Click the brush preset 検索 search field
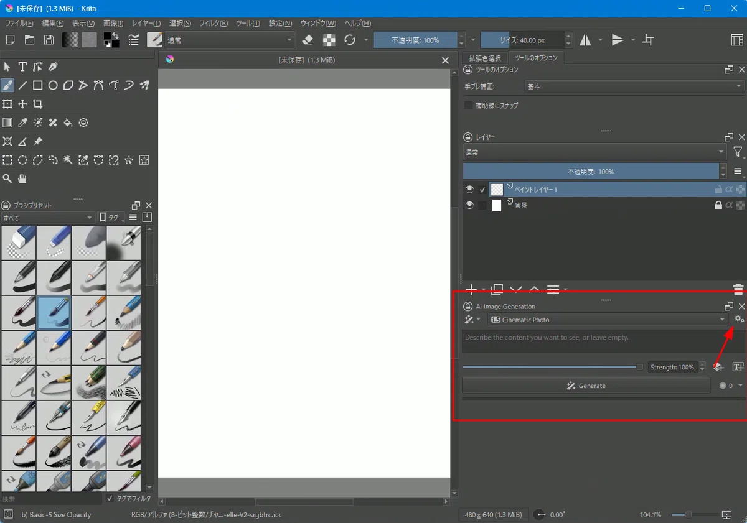The height and width of the screenshot is (523, 747). pos(51,499)
